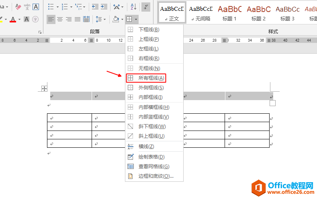Click the Clear Formatting eraser icon
The image size is (317, 199).
coord(18,7)
